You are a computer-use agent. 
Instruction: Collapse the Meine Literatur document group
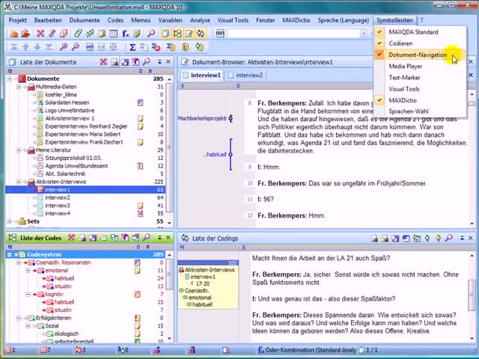[19, 150]
